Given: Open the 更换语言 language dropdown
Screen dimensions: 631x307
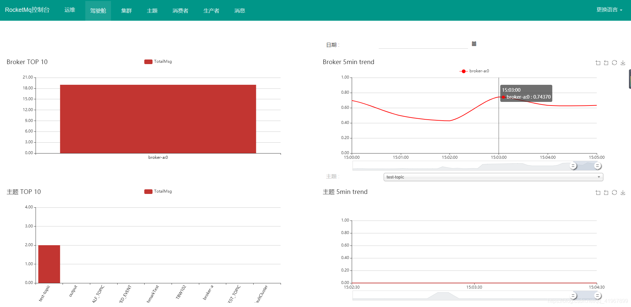Looking at the screenshot, I should 609,10.
